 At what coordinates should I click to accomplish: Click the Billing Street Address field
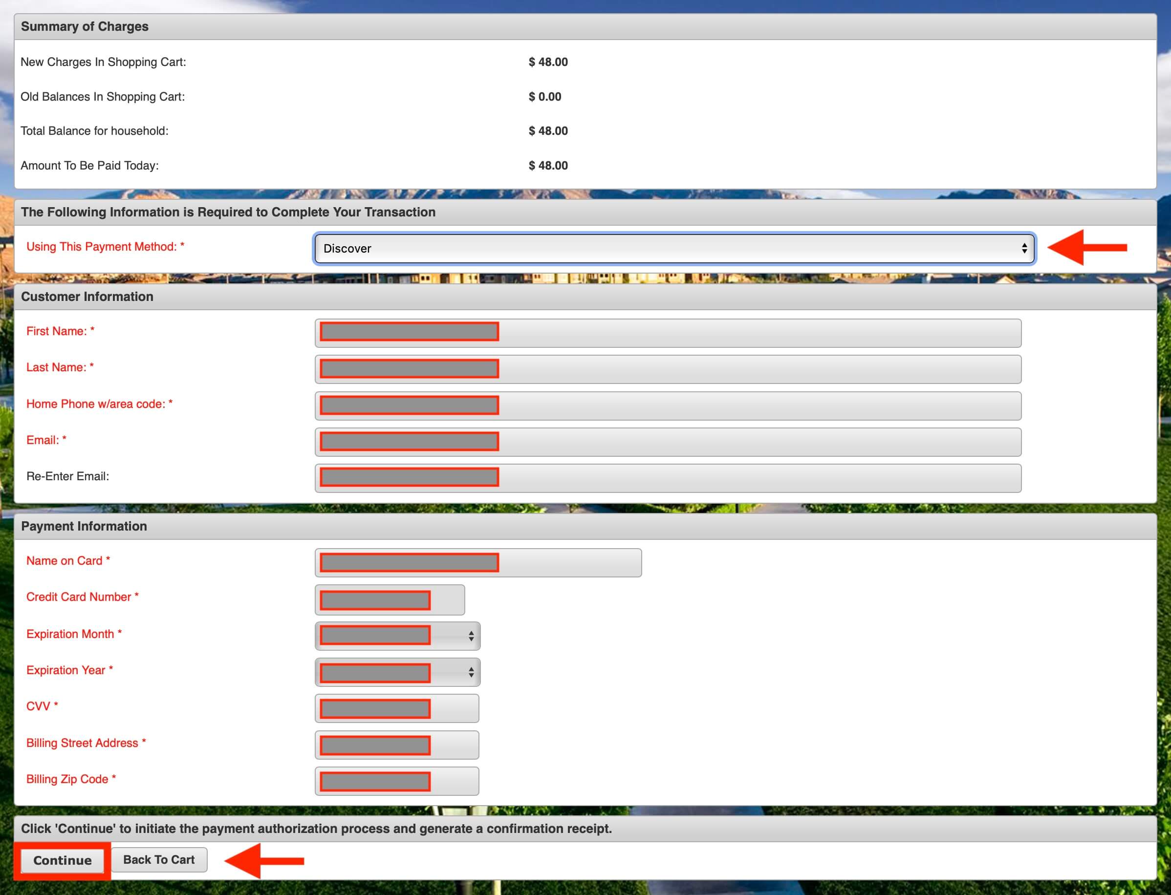[x=396, y=744]
